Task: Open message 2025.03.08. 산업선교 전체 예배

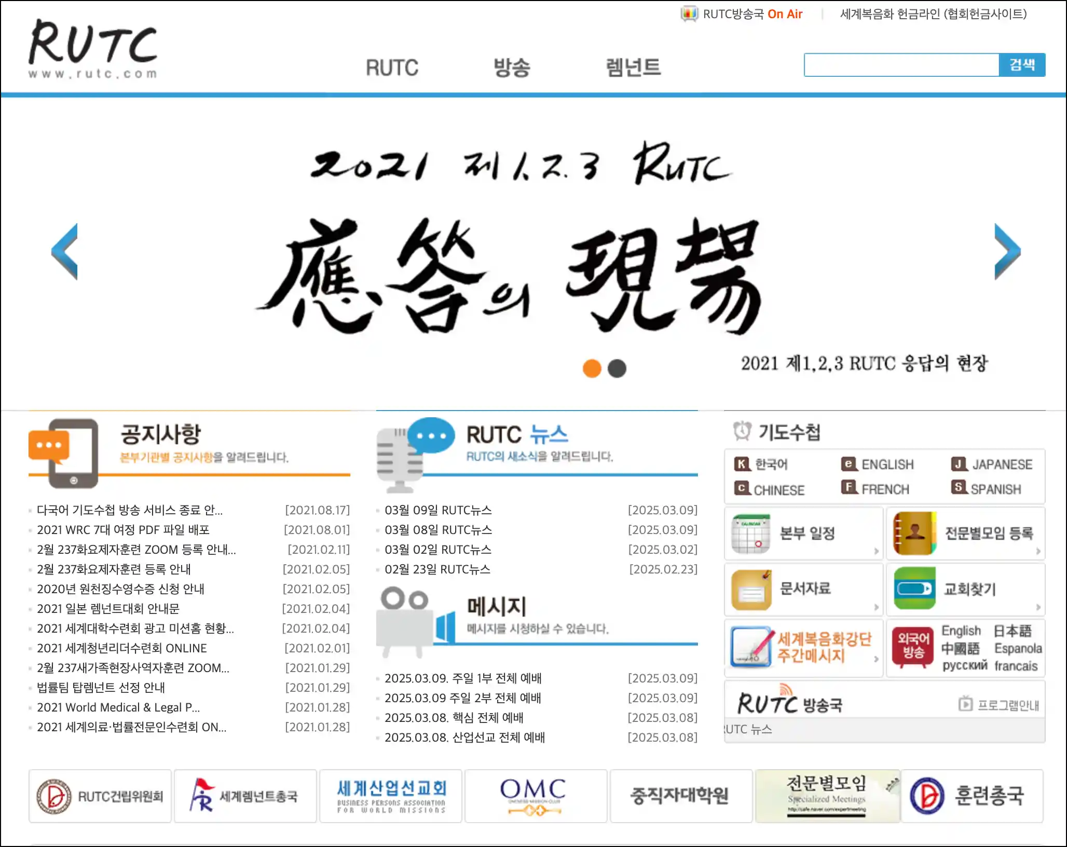Action: pos(464,737)
